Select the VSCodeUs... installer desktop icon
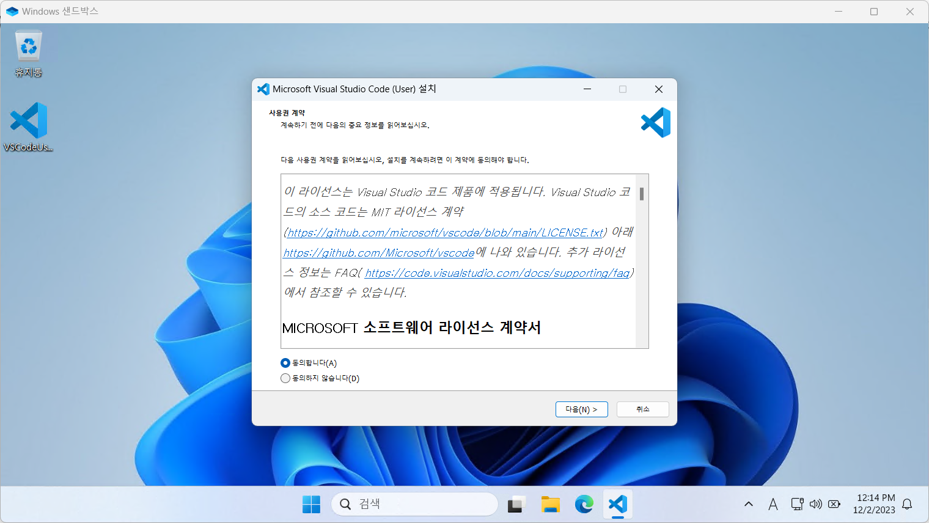929x523 pixels. click(x=28, y=127)
